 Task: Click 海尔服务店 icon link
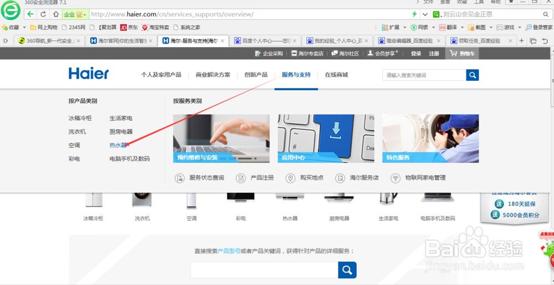click(x=357, y=178)
